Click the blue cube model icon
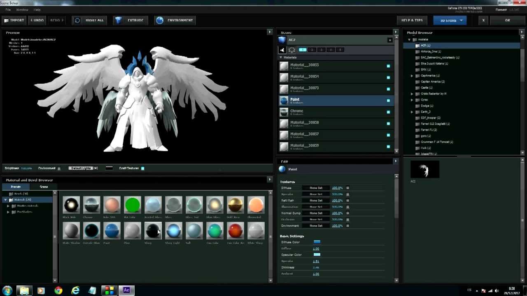This screenshot has width=527, height=296. 282,40
